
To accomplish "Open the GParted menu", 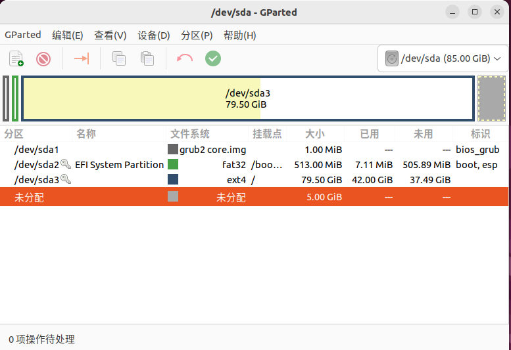I will coord(23,35).
